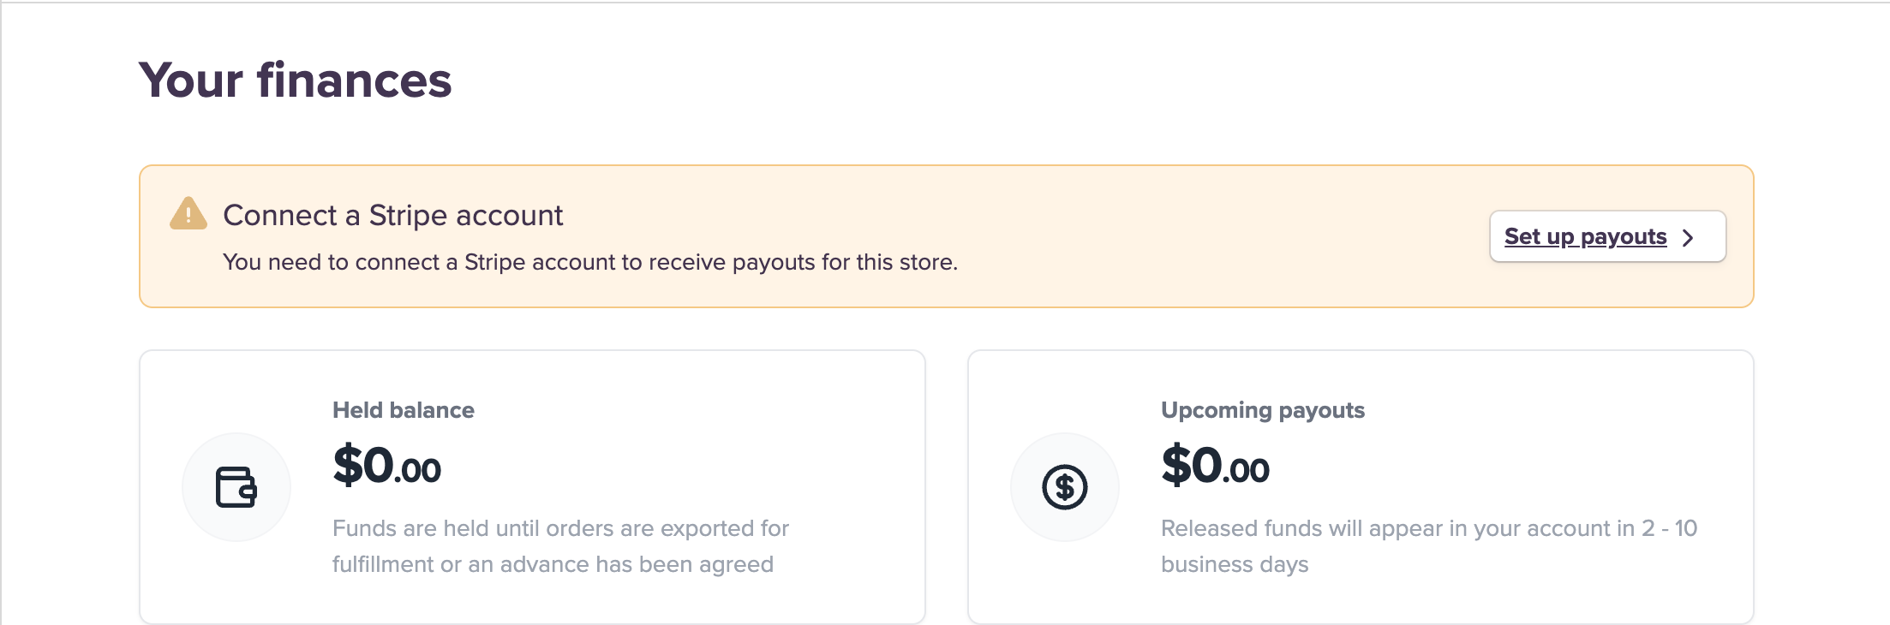
Task: Click the Your finances page heading
Action: click(x=295, y=80)
